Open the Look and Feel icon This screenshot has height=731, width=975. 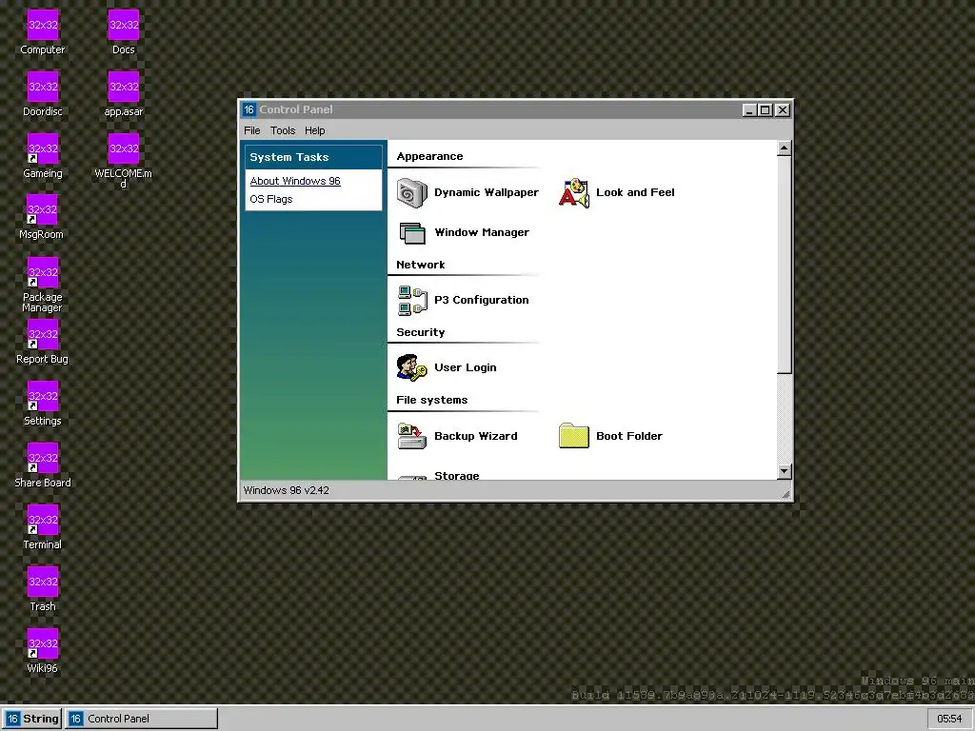[574, 192]
